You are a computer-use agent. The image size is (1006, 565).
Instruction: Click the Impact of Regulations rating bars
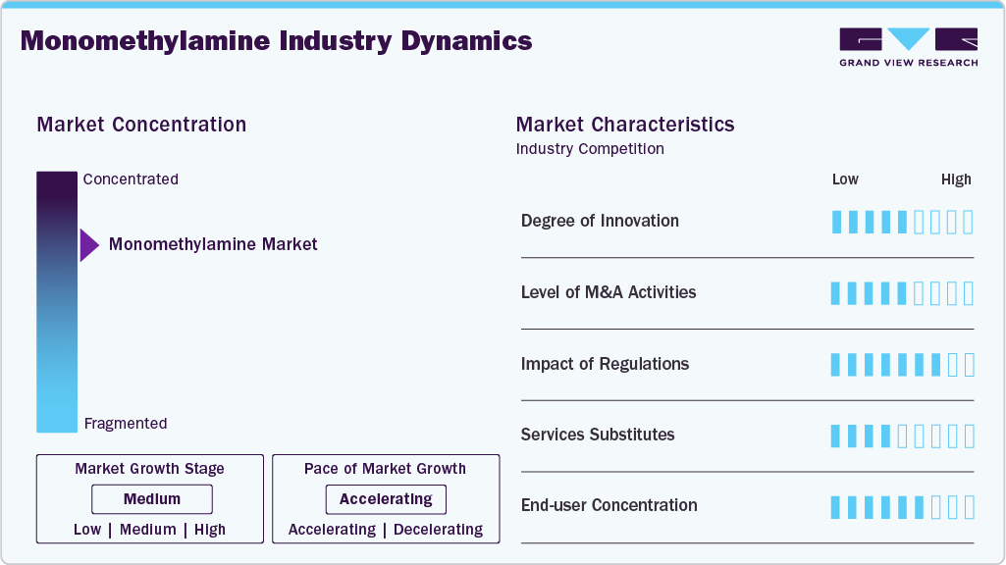901,364
